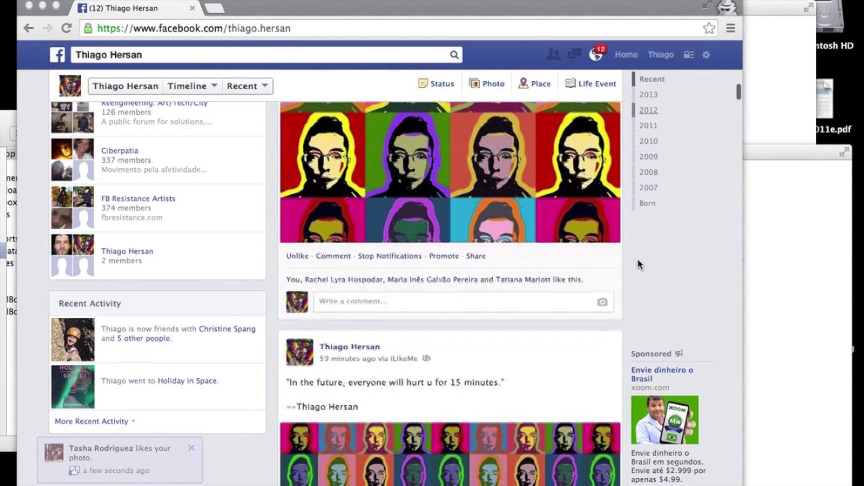Jump to 2013 on the timeline

pos(648,95)
